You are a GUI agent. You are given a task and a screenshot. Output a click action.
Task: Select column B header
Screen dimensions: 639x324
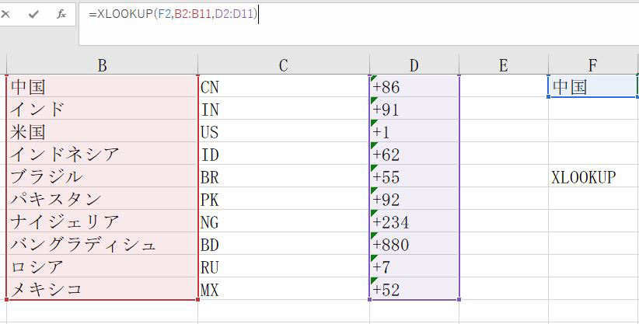(x=102, y=65)
